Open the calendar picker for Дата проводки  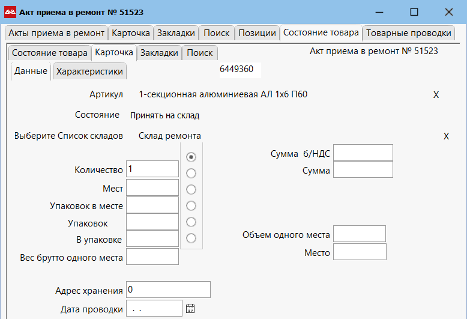pyautogui.click(x=190, y=309)
